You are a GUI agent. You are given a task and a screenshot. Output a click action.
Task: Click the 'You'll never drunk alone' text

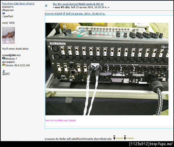(x=15, y=49)
